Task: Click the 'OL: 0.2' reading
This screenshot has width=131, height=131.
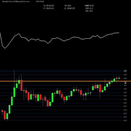Action: (89, 11)
